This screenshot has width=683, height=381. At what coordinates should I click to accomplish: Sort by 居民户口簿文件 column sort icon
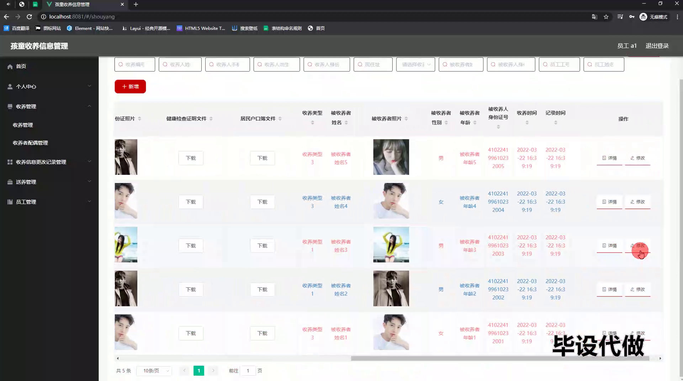pyautogui.click(x=280, y=119)
